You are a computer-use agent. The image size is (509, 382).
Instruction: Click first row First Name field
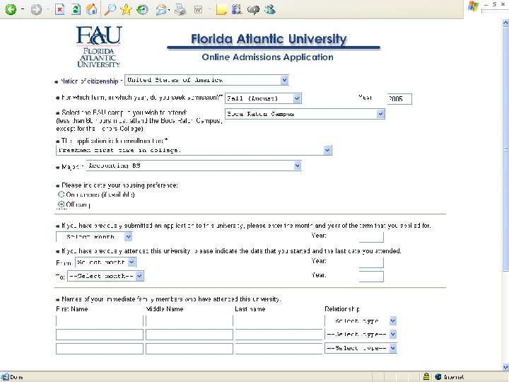click(x=100, y=321)
